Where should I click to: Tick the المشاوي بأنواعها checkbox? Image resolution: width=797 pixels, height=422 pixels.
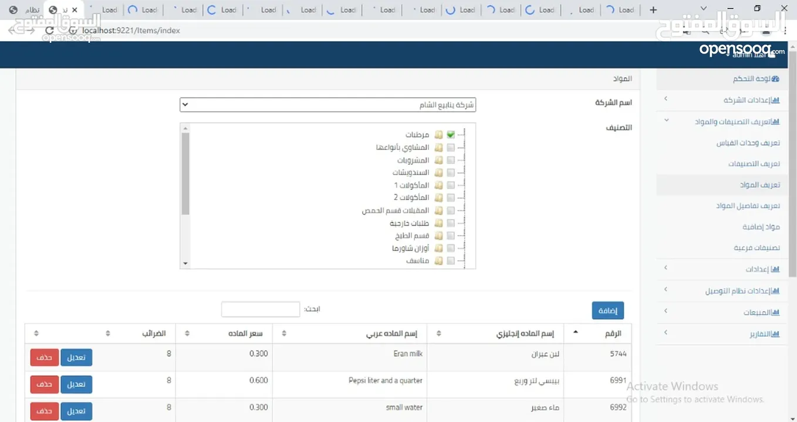(x=451, y=148)
